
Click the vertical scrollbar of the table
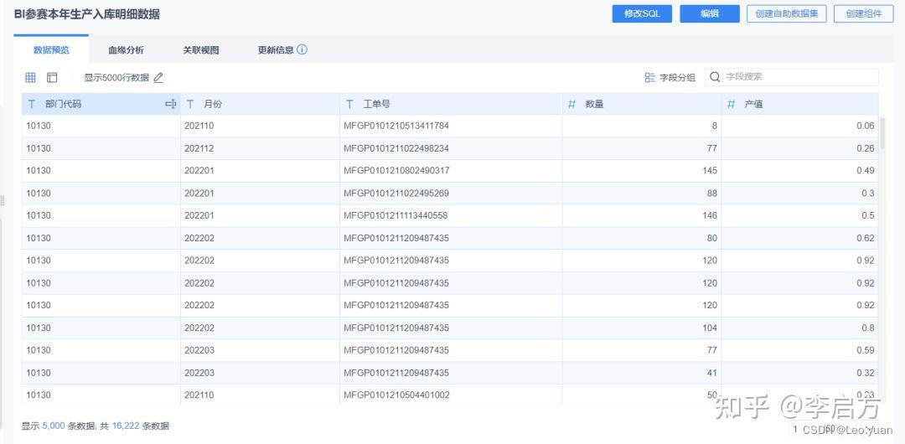pos(882,133)
